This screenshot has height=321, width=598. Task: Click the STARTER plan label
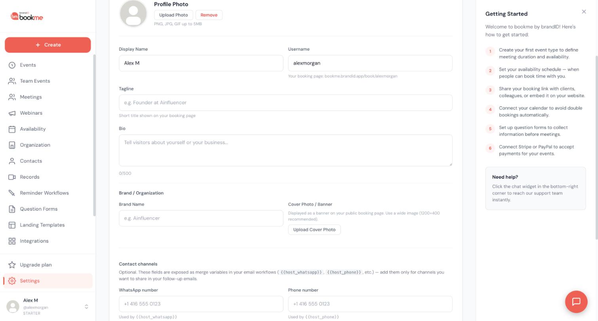click(x=32, y=313)
